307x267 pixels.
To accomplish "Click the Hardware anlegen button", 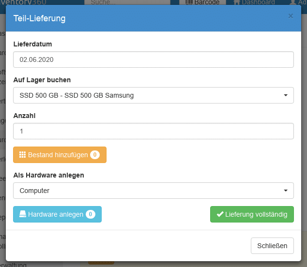I will (x=57, y=214).
